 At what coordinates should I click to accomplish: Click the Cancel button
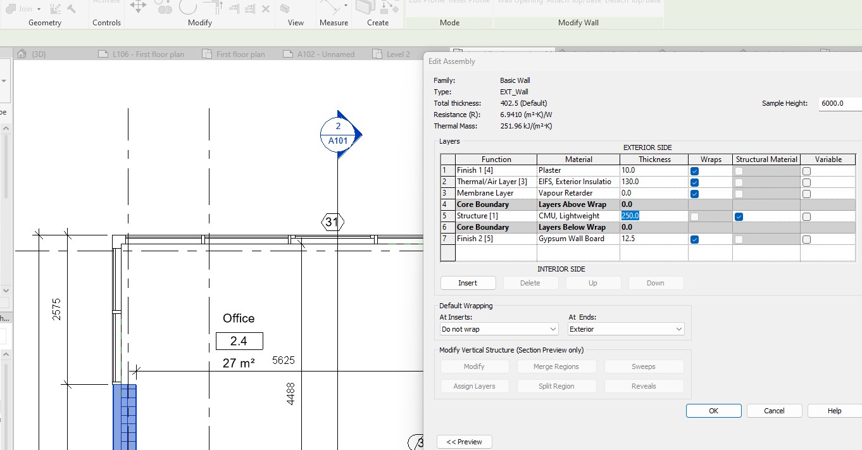click(x=774, y=411)
